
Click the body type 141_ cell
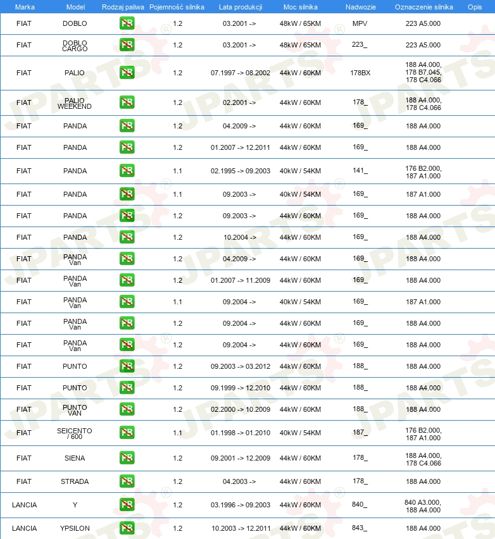click(360, 170)
